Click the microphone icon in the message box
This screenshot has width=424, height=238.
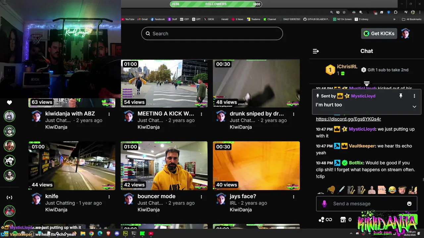point(324,204)
